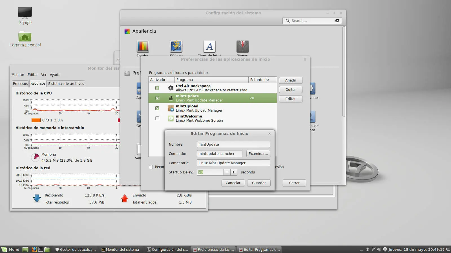Open the Temas themes icon

tap(242, 47)
